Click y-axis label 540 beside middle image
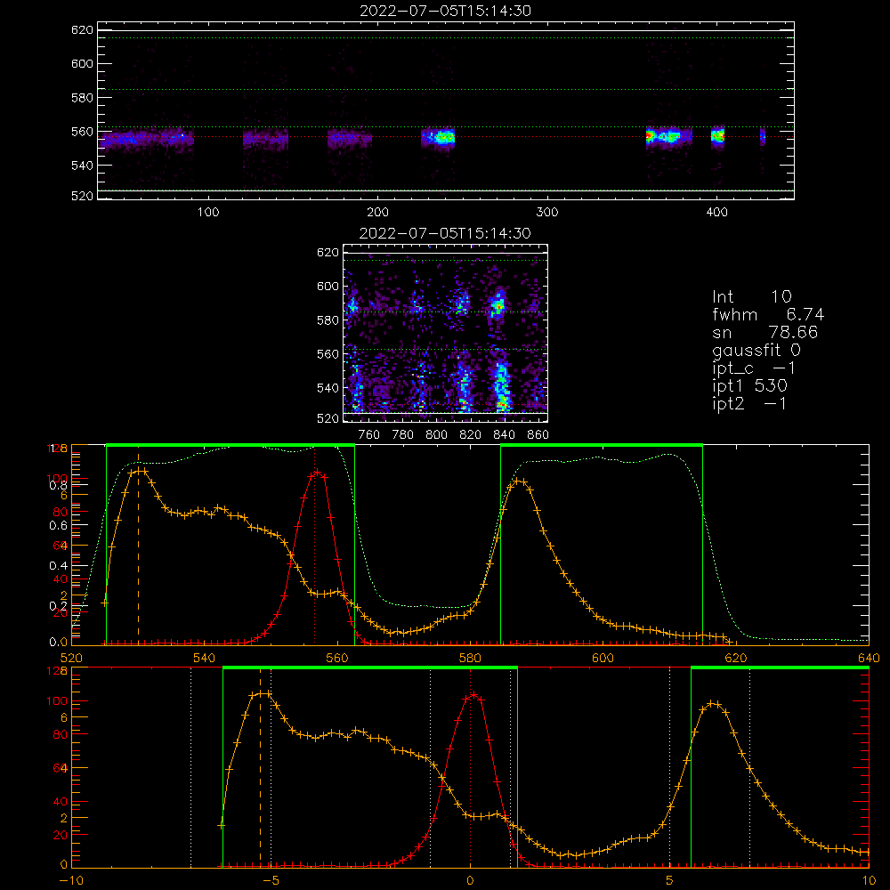This screenshot has height=890, width=890. coord(328,388)
